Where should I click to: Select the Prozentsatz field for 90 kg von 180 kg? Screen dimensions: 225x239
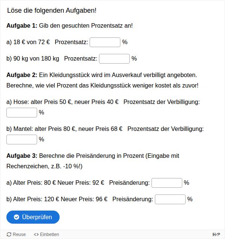pyautogui.click(x=114, y=59)
